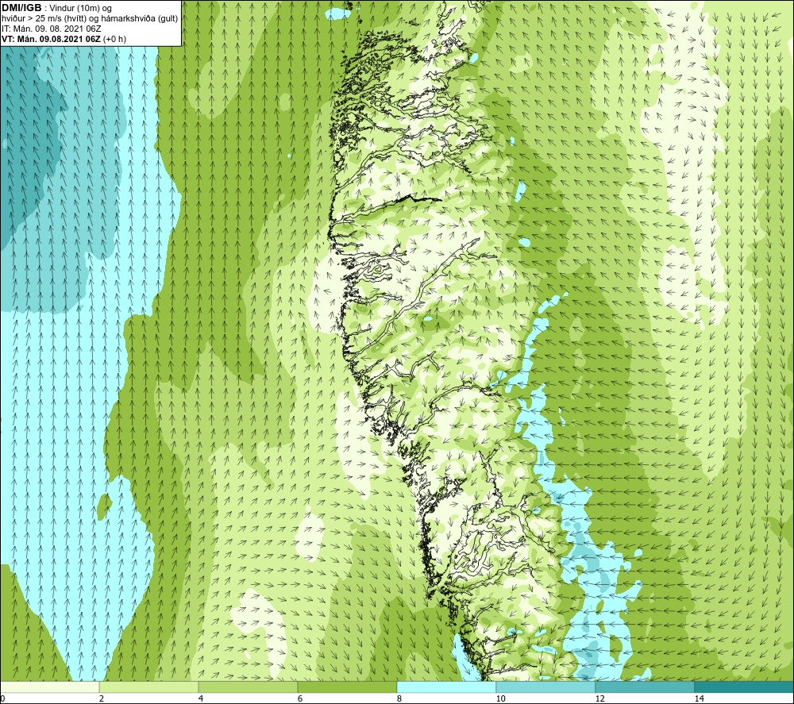The height and width of the screenshot is (704, 794).
Task: Click the legend scale label '14'
Action: pyautogui.click(x=699, y=698)
